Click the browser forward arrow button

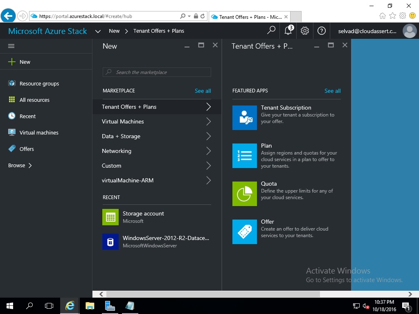point(23,16)
